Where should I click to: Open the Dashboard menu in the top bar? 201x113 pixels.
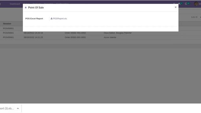(15, 4)
